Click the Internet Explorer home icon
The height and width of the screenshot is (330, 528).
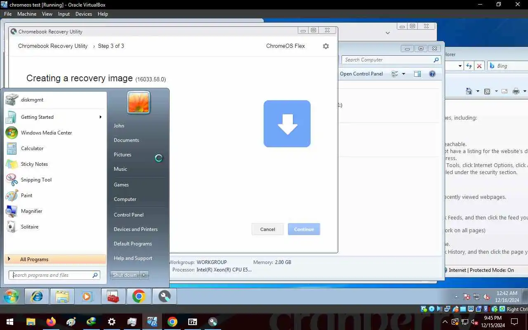pyautogui.click(x=469, y=91)
